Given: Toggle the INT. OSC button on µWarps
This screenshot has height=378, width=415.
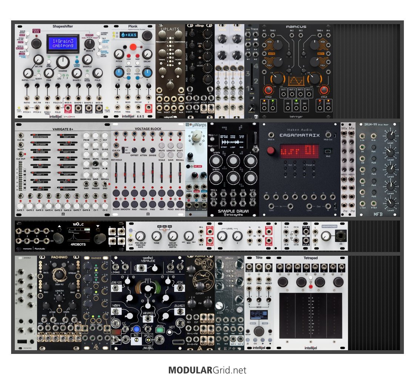Looking at the screenshot, I should point(188,166).
